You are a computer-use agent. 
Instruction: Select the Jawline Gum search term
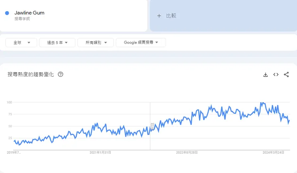[29, 13]
